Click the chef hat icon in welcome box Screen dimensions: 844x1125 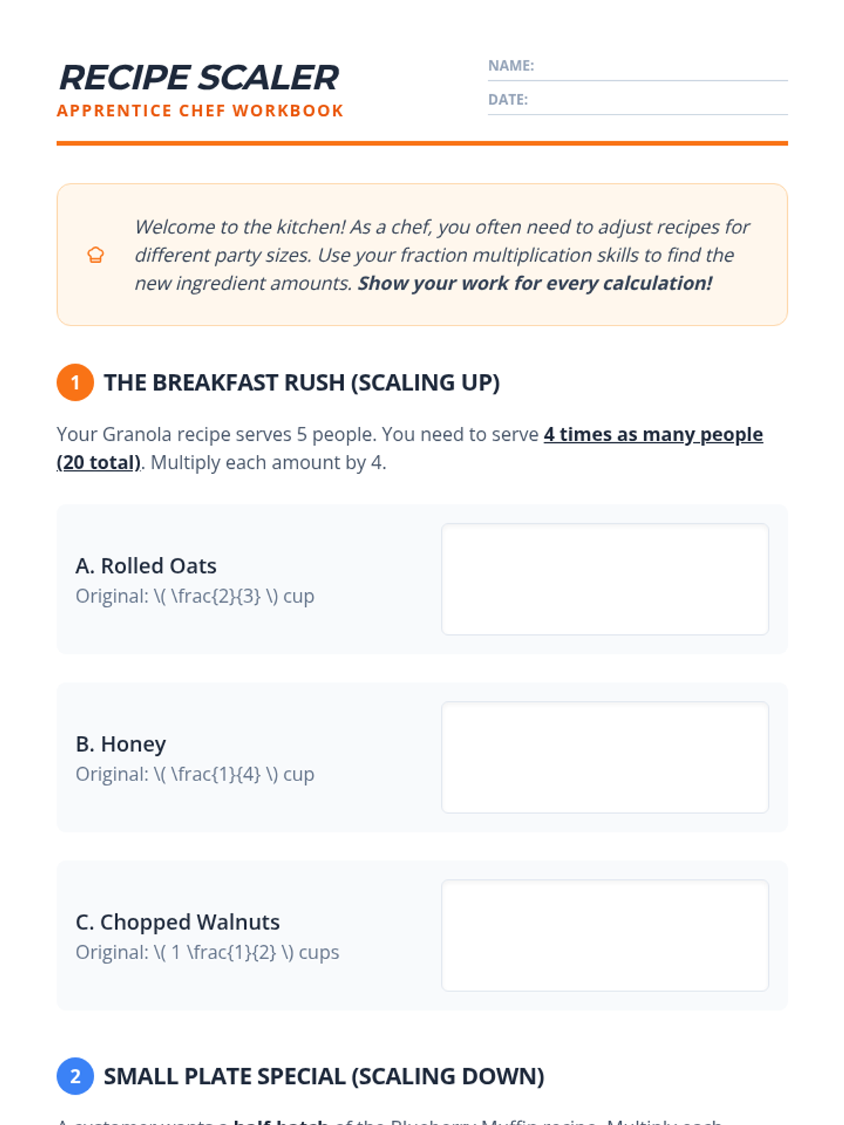tap(96, 255)
